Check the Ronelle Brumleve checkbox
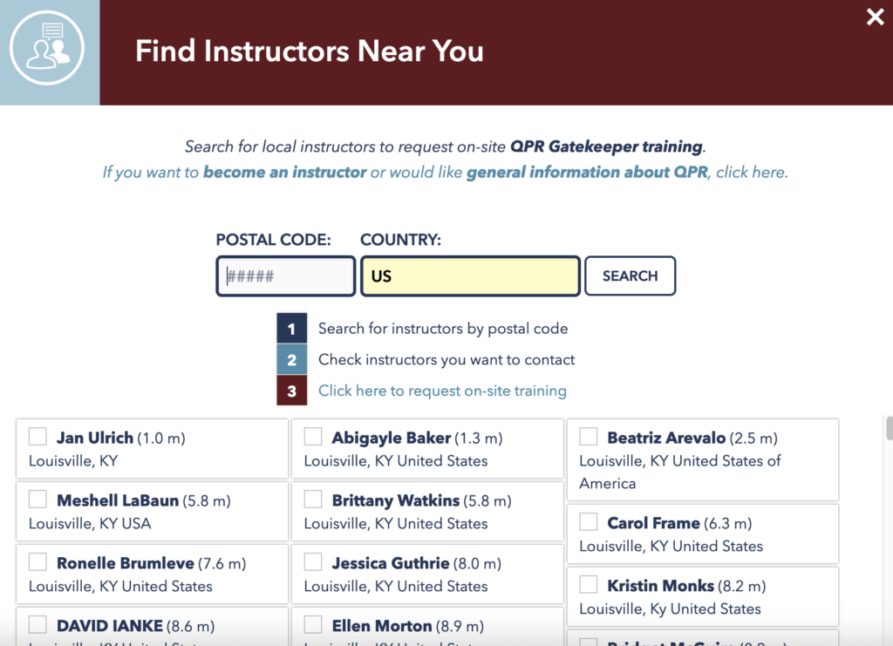This screenshot has width=893, height=646. point(37,561)
